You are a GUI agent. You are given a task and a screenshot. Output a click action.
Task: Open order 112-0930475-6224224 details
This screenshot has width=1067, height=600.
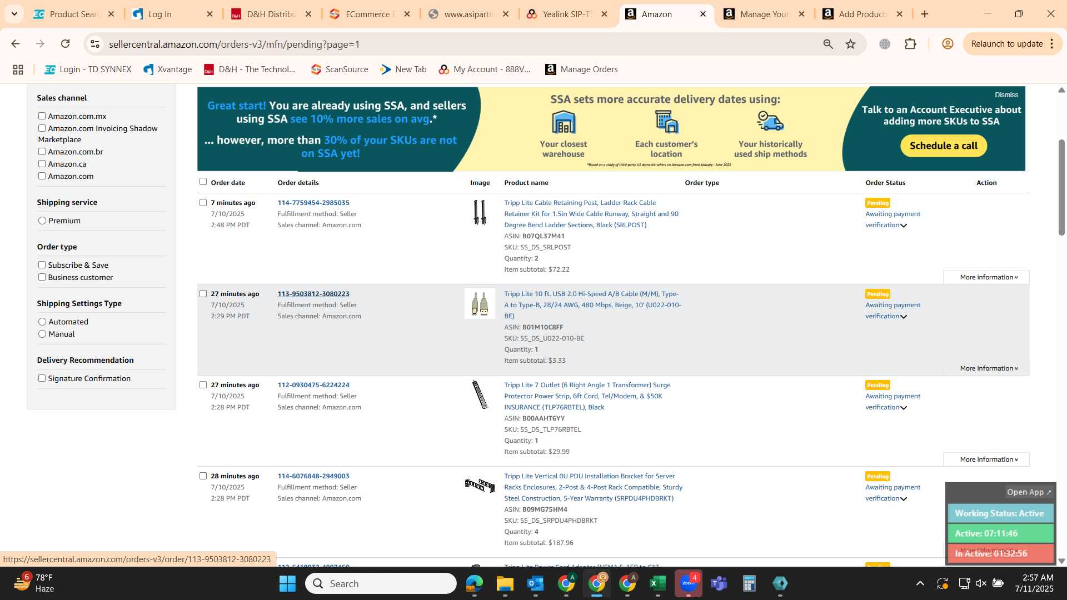pos(313,384)
